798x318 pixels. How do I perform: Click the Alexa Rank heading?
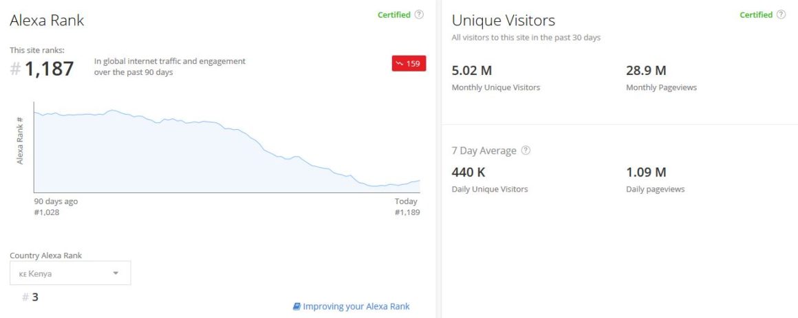[x=47, y=21]
